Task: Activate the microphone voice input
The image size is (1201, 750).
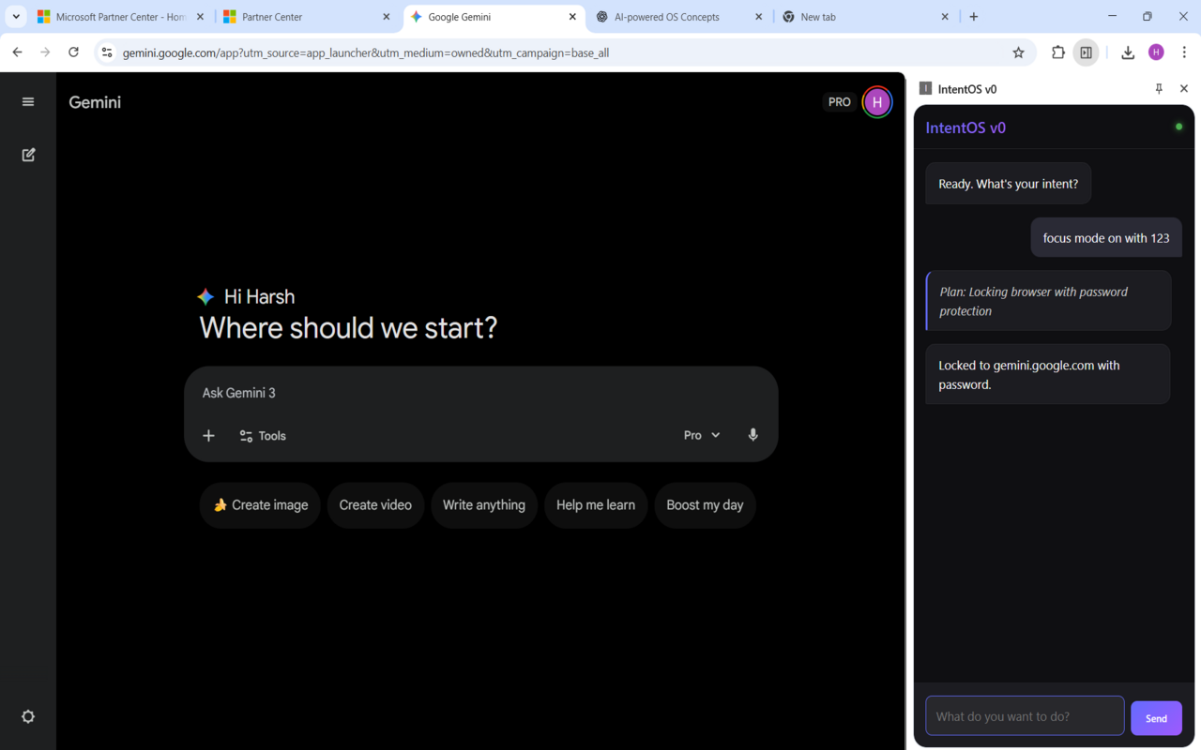Action: [753, 435]
